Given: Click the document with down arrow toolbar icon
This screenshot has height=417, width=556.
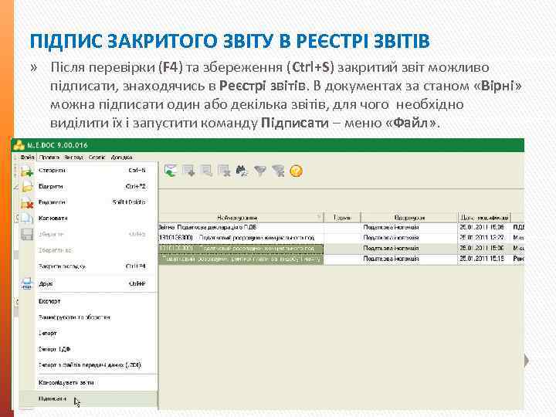Looking at the screenshot, I should tap(188, 171).
